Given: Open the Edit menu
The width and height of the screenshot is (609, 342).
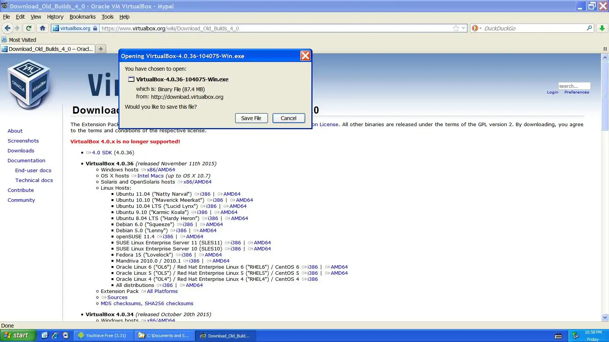Looking at the screenshot, I should [x=20, y=17].
